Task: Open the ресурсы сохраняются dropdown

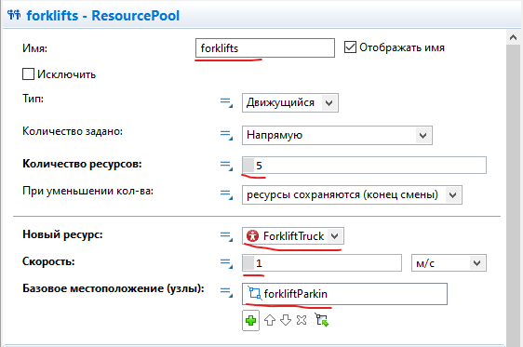Action: 352,194
